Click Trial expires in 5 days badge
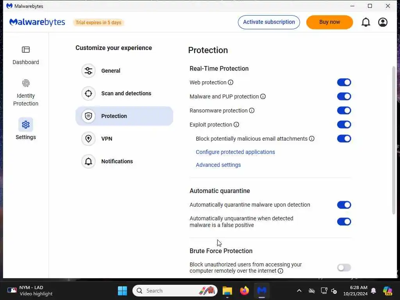 pos(98,22)
